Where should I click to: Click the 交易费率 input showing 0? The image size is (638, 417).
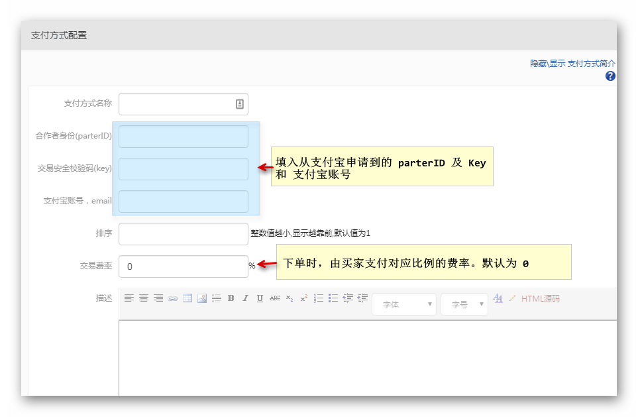point(184,267)
